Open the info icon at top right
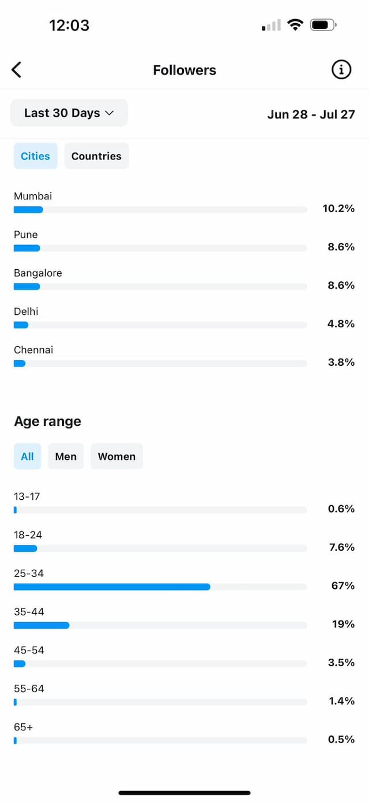Screen dimensions: 369x802 point(341,70)
